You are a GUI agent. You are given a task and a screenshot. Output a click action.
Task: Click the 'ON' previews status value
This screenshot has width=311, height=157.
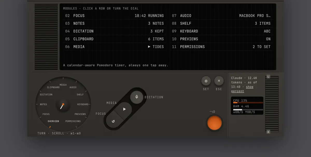pyautogui.click(x=268, y=39)
